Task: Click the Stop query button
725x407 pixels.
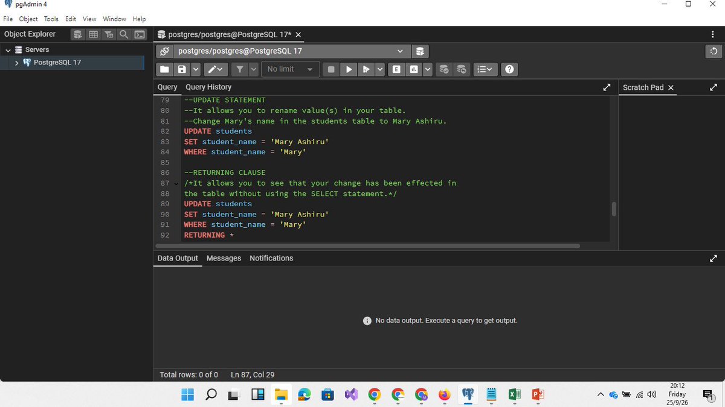Action: [x=331, y=69]
